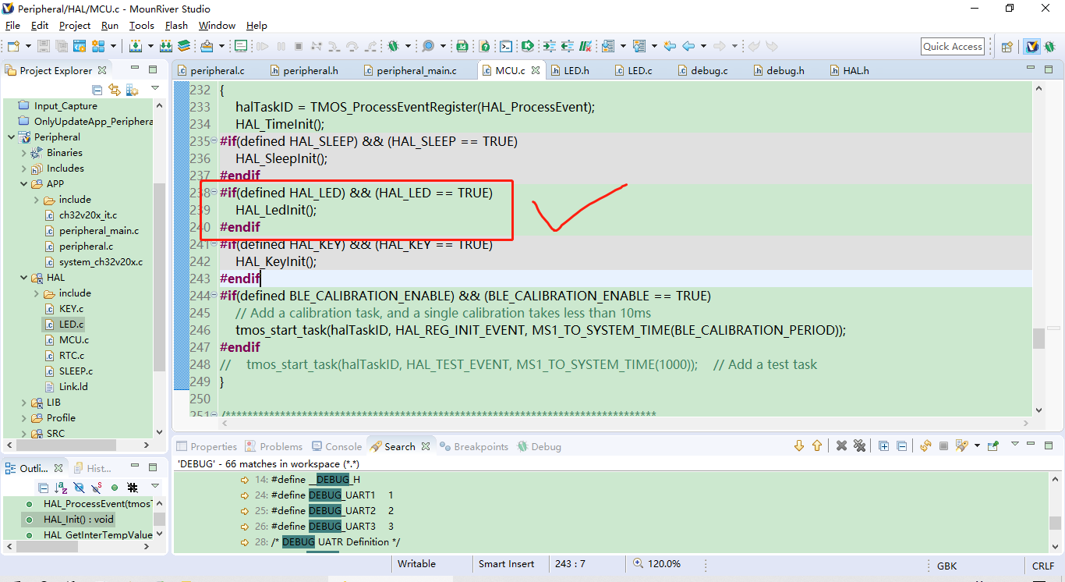
Task: Click the magnifier Search toolbar icon
Action: click(x=428, y=46)
